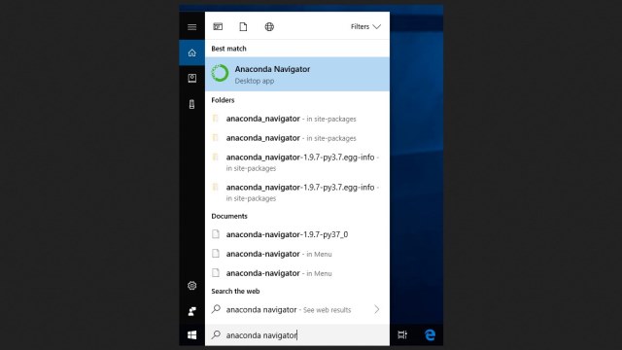This screenshot has width=622, height=350.
Task: Open second anaconda_navigator folder in site-packages
Action: [297, 138]
